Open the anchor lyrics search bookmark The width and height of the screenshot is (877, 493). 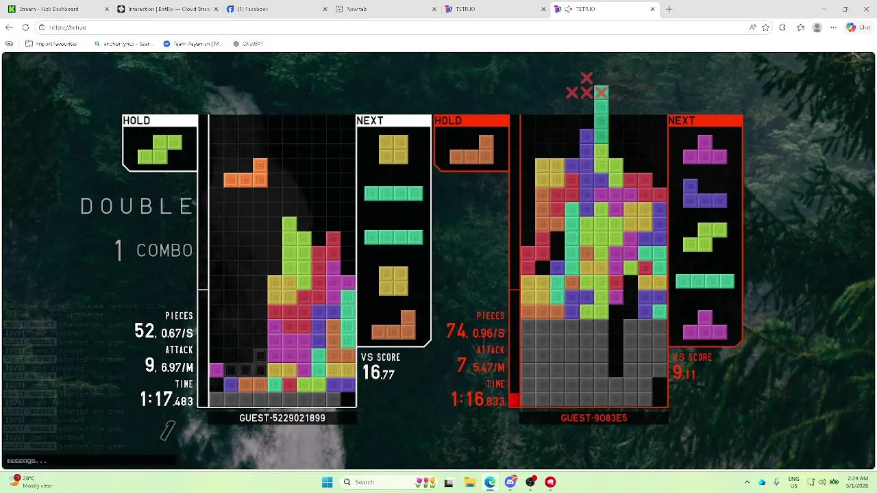point(123,43)
